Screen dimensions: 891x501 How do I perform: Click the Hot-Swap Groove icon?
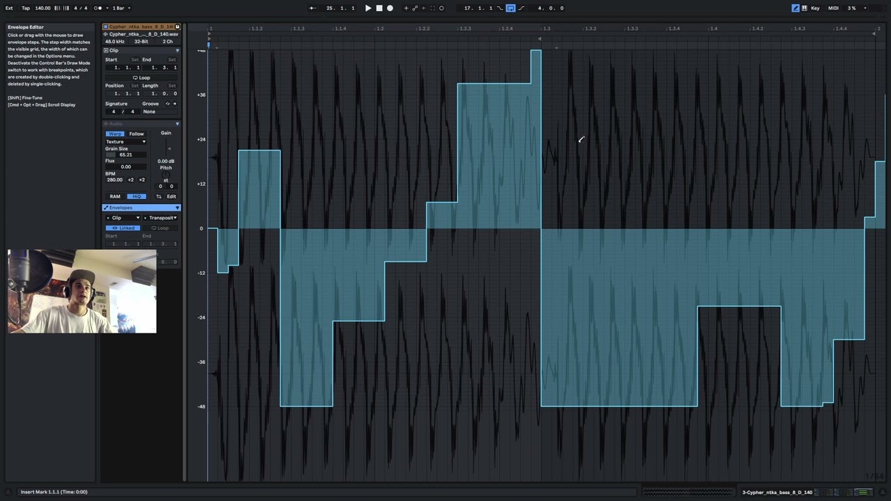[167, 104]
